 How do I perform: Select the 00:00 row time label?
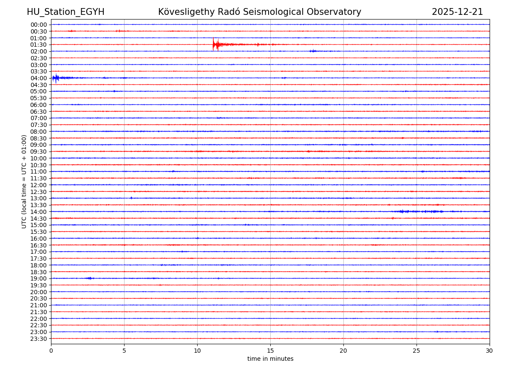(39, 25)
